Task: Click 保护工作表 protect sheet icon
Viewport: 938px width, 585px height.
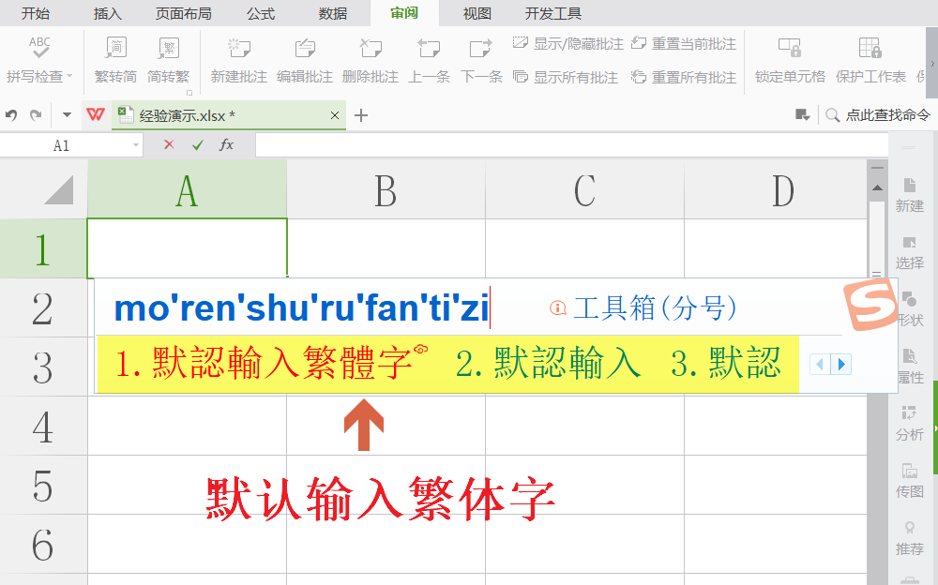Action: coord(870,59)
